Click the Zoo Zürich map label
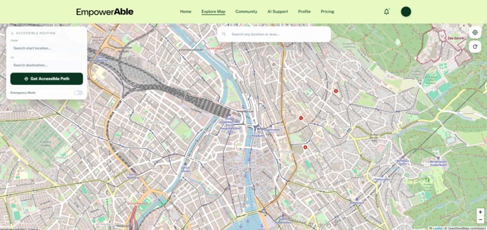487x230 pixels. pyautogui.click(x=456, y=38)
